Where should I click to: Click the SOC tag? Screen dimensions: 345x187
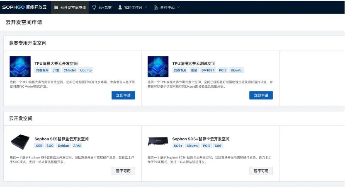tap(50, 146)
